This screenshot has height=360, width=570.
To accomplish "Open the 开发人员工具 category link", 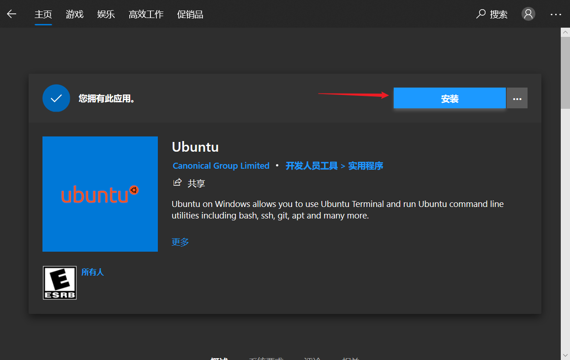I will (x=312, y=165).
